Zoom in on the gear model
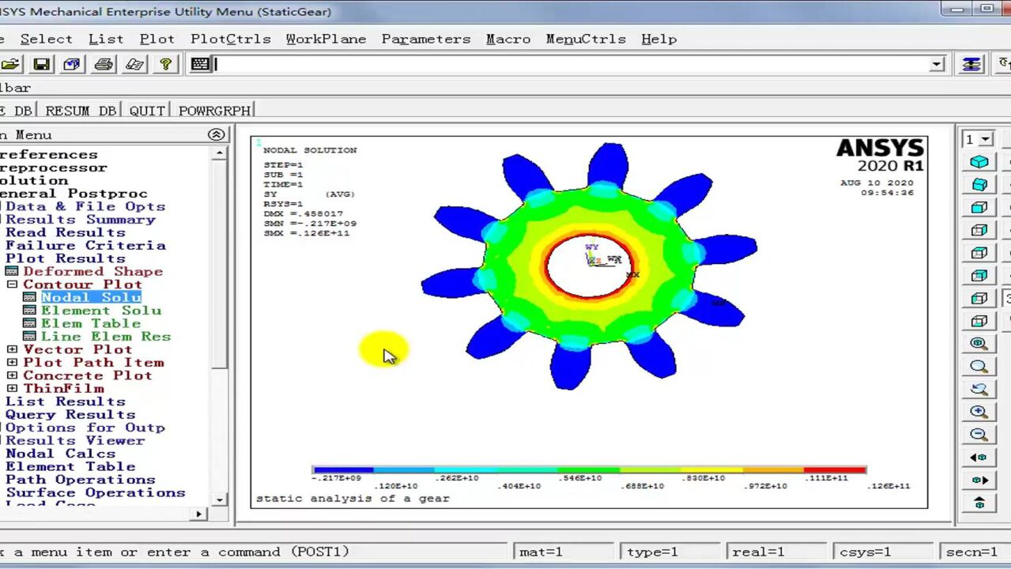The image size is (1011, 569). (x=979, y=411)
